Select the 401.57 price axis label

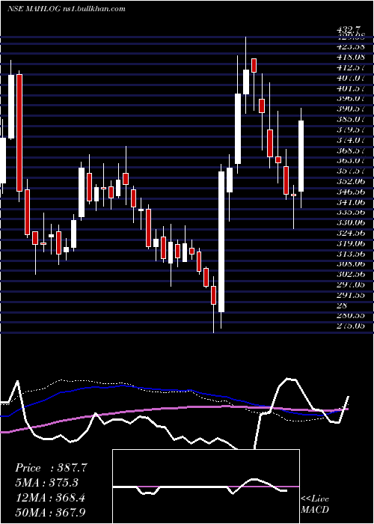pos(351,88)
